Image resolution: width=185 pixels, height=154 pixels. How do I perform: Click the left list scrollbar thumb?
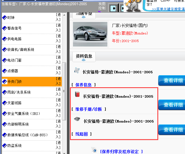(64, 91)
